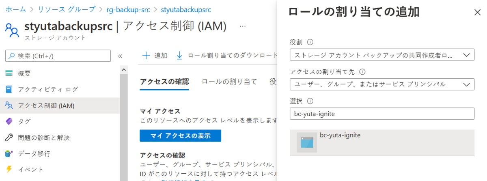
Task: Click info icon beside アクセスの割り当て先
Action: coord(362,72)
